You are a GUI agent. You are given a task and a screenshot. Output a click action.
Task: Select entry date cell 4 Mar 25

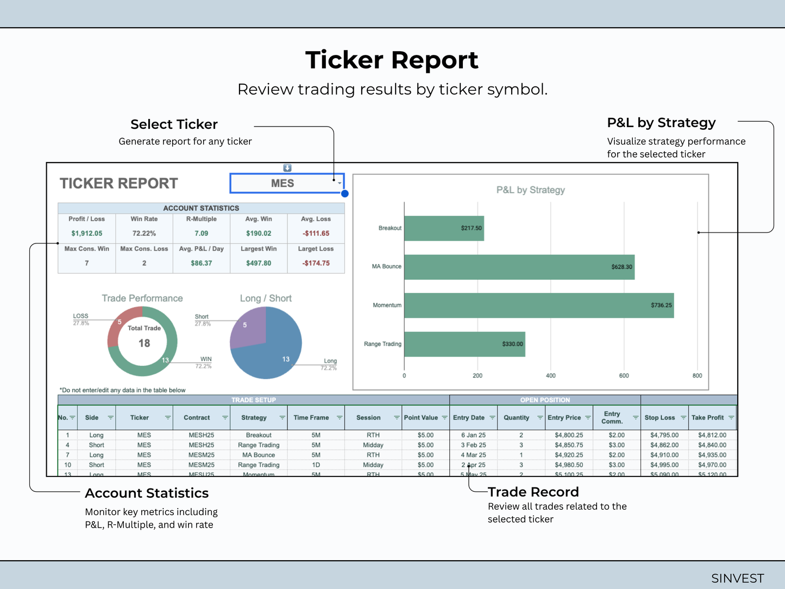tap(474, 455)
